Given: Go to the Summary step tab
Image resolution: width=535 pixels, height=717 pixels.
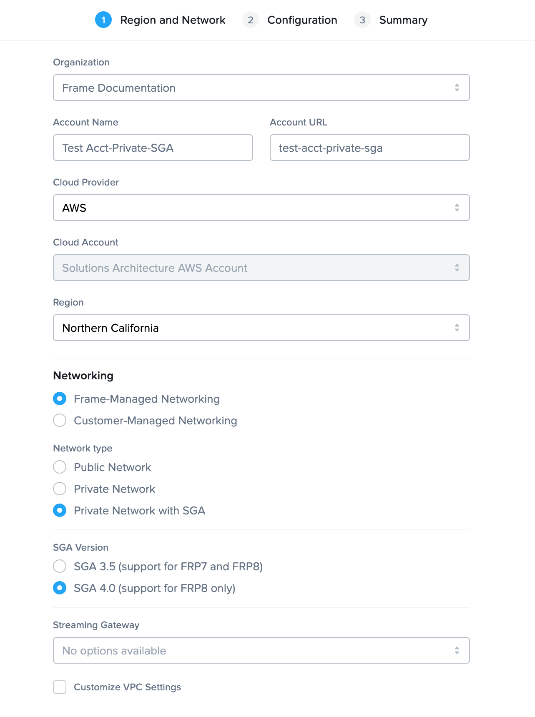Looking at the screenshot, I should pos(403,20).
